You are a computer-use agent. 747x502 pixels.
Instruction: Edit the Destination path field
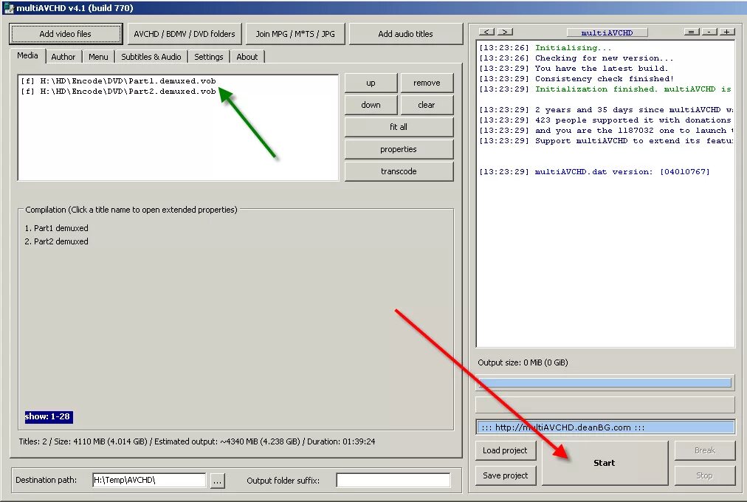tap(149, 480)
